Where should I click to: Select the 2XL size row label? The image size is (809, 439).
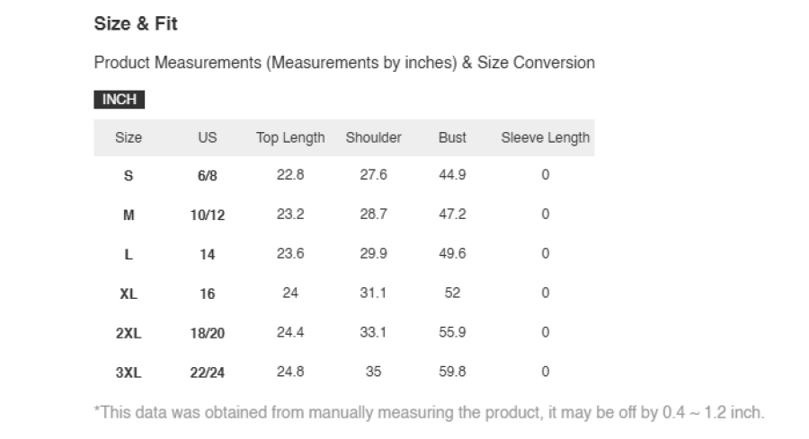pos(129,333)
